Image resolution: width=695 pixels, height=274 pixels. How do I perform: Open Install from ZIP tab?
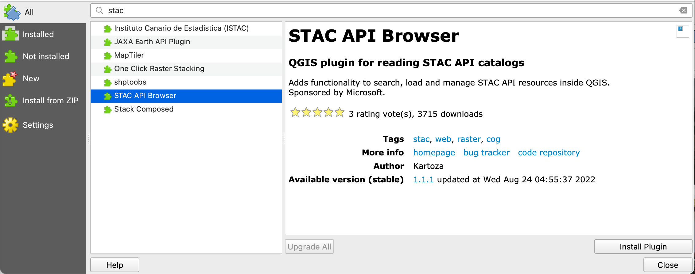point(43,101)
